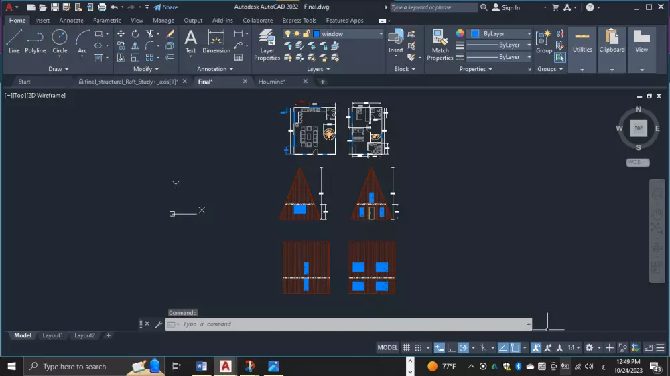The image size is (670, 376).
Task: Select the Scale tool
Action: coord(135,57)
